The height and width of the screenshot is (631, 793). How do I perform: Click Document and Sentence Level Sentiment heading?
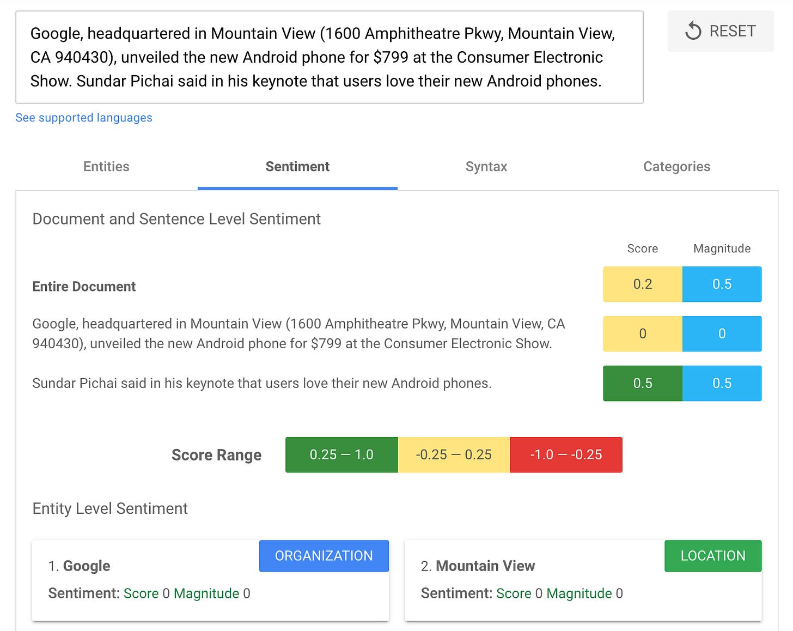pos(176,219)
